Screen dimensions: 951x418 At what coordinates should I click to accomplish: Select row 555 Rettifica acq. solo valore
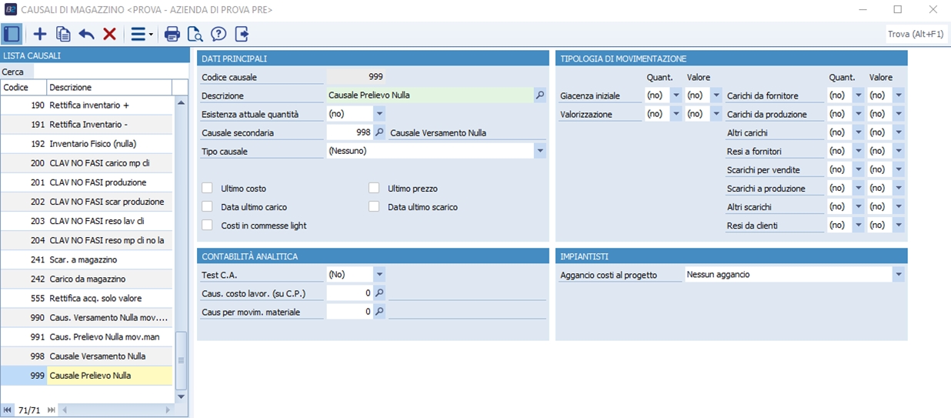click(87, 298)
